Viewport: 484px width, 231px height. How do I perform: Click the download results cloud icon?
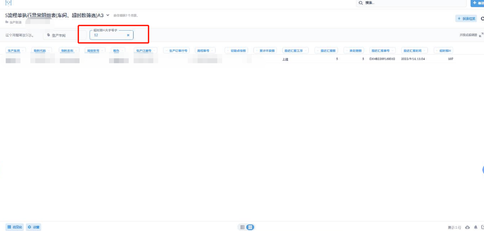[x=468, y=227]
